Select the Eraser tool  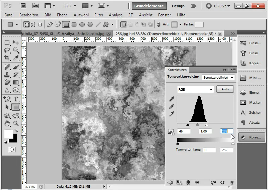click(x=7, y=82)
